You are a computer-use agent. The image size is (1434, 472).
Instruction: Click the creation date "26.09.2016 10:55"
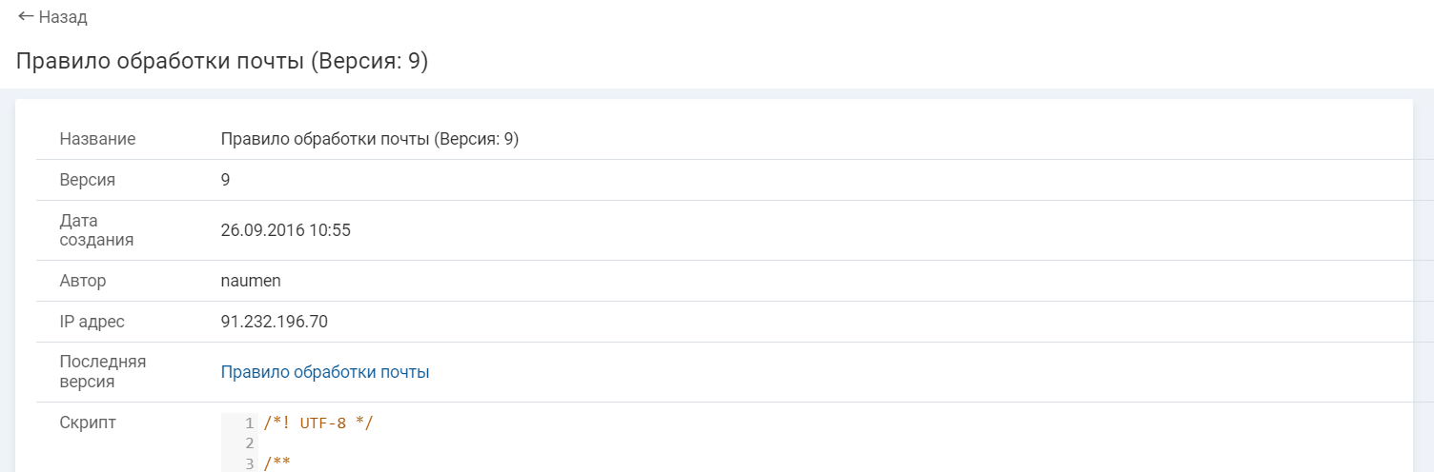[x=285, y=230]
